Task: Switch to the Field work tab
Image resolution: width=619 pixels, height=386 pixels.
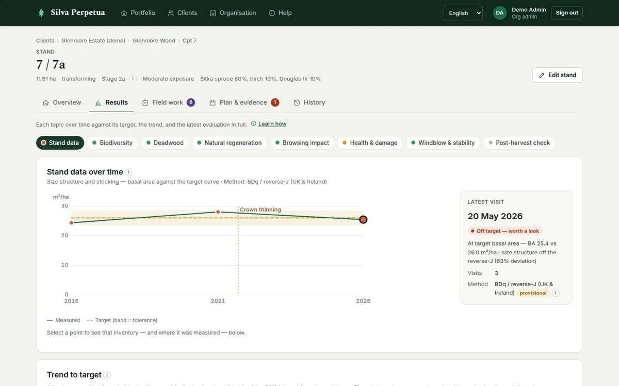Action: pyautogui.click(x=168, y=102)
